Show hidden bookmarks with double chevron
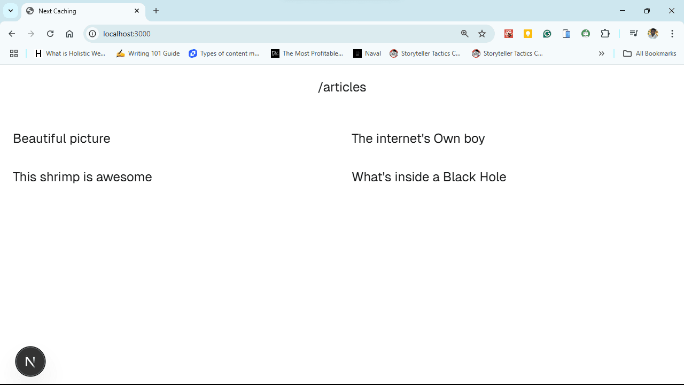Image resolution: width=684 pixels, height=385 pixels. click(x=602, y=53)
